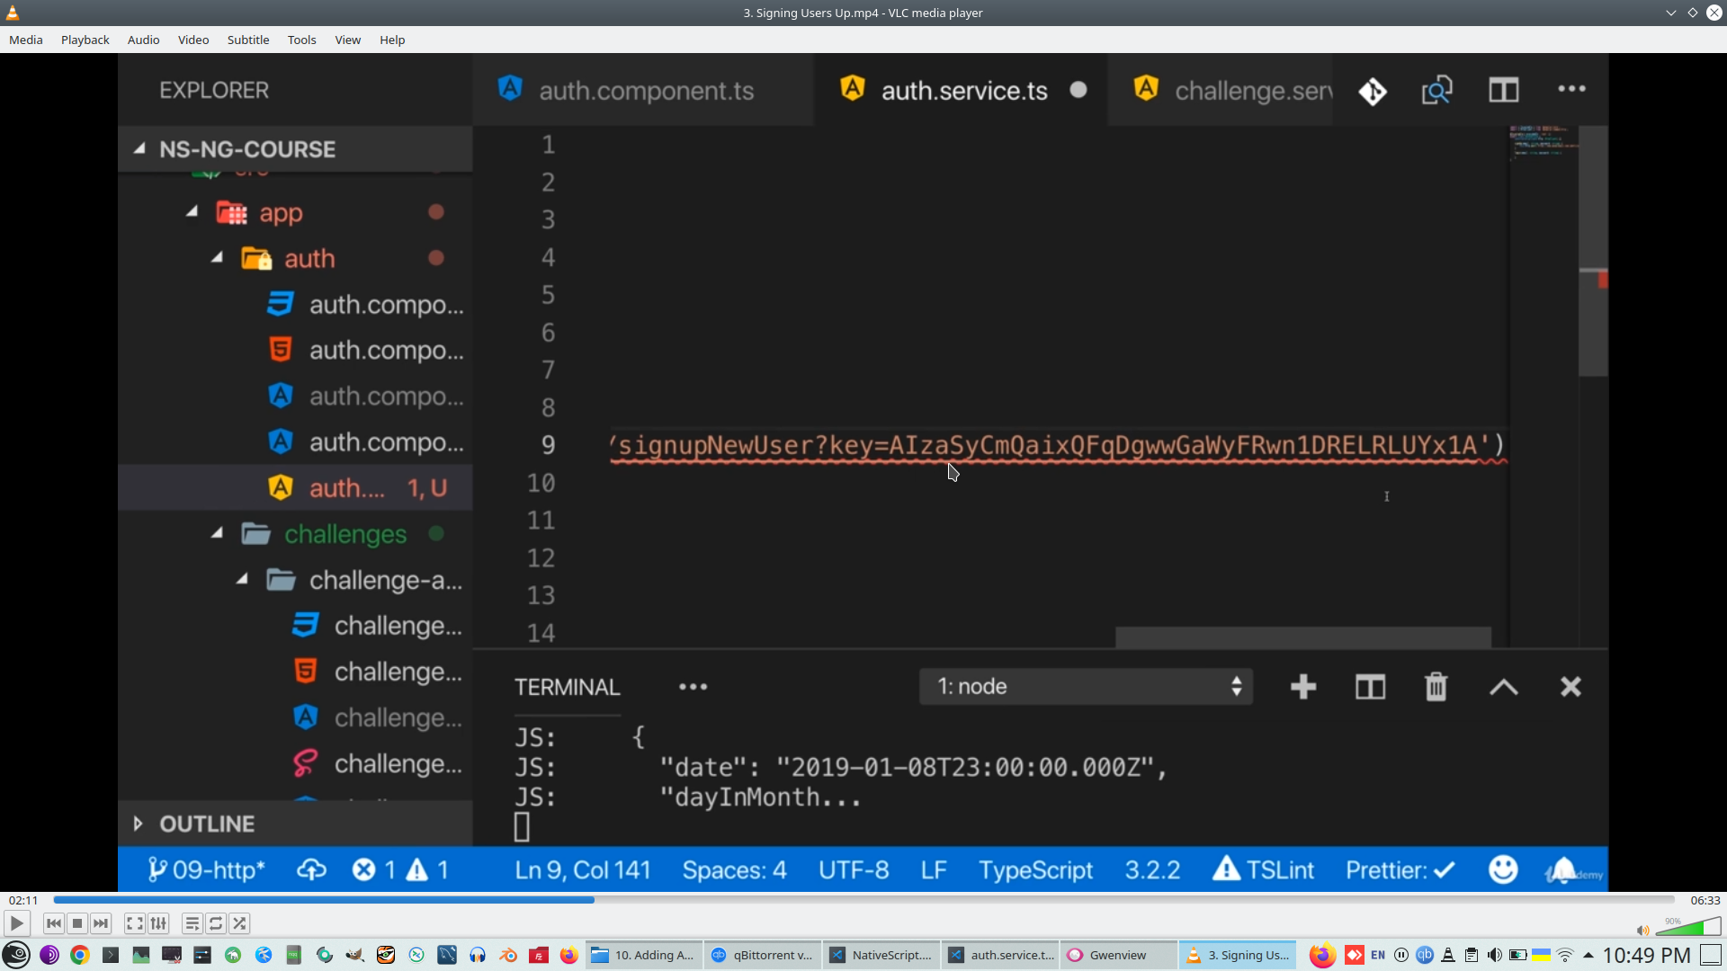
Task: Toggle the playlist view
Action: coord(192,923)
